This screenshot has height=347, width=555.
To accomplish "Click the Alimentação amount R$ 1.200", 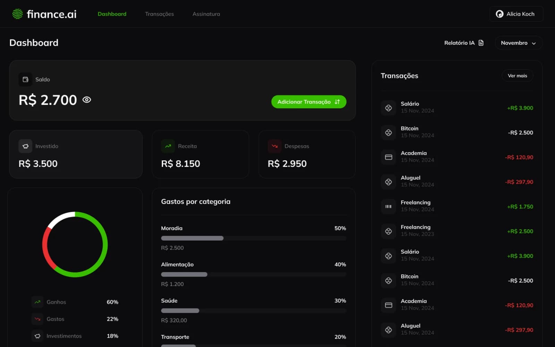I will tap(172, 284).
